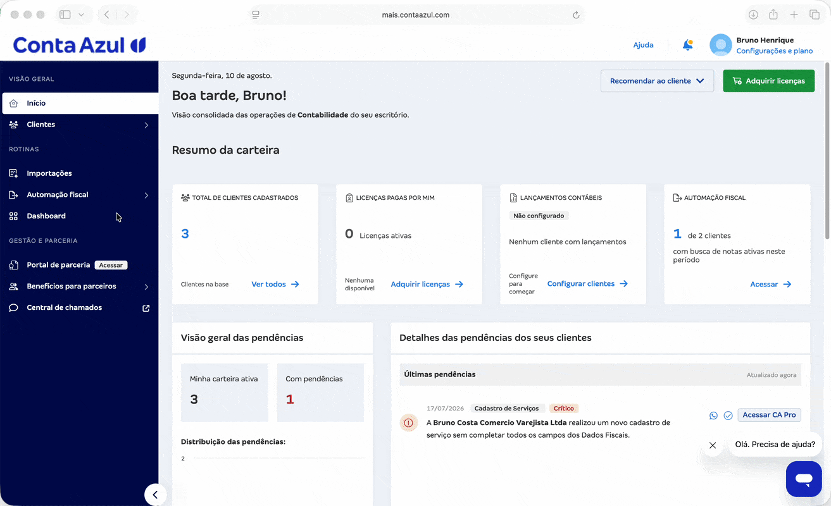Go to Início in the sidebar
The image size is (831, 506).
80,103
